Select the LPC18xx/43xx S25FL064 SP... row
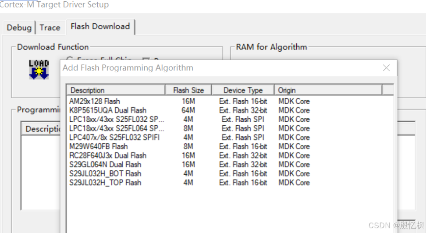The width and height of the screenshot is (426, 233). click(x=230, y=128)
